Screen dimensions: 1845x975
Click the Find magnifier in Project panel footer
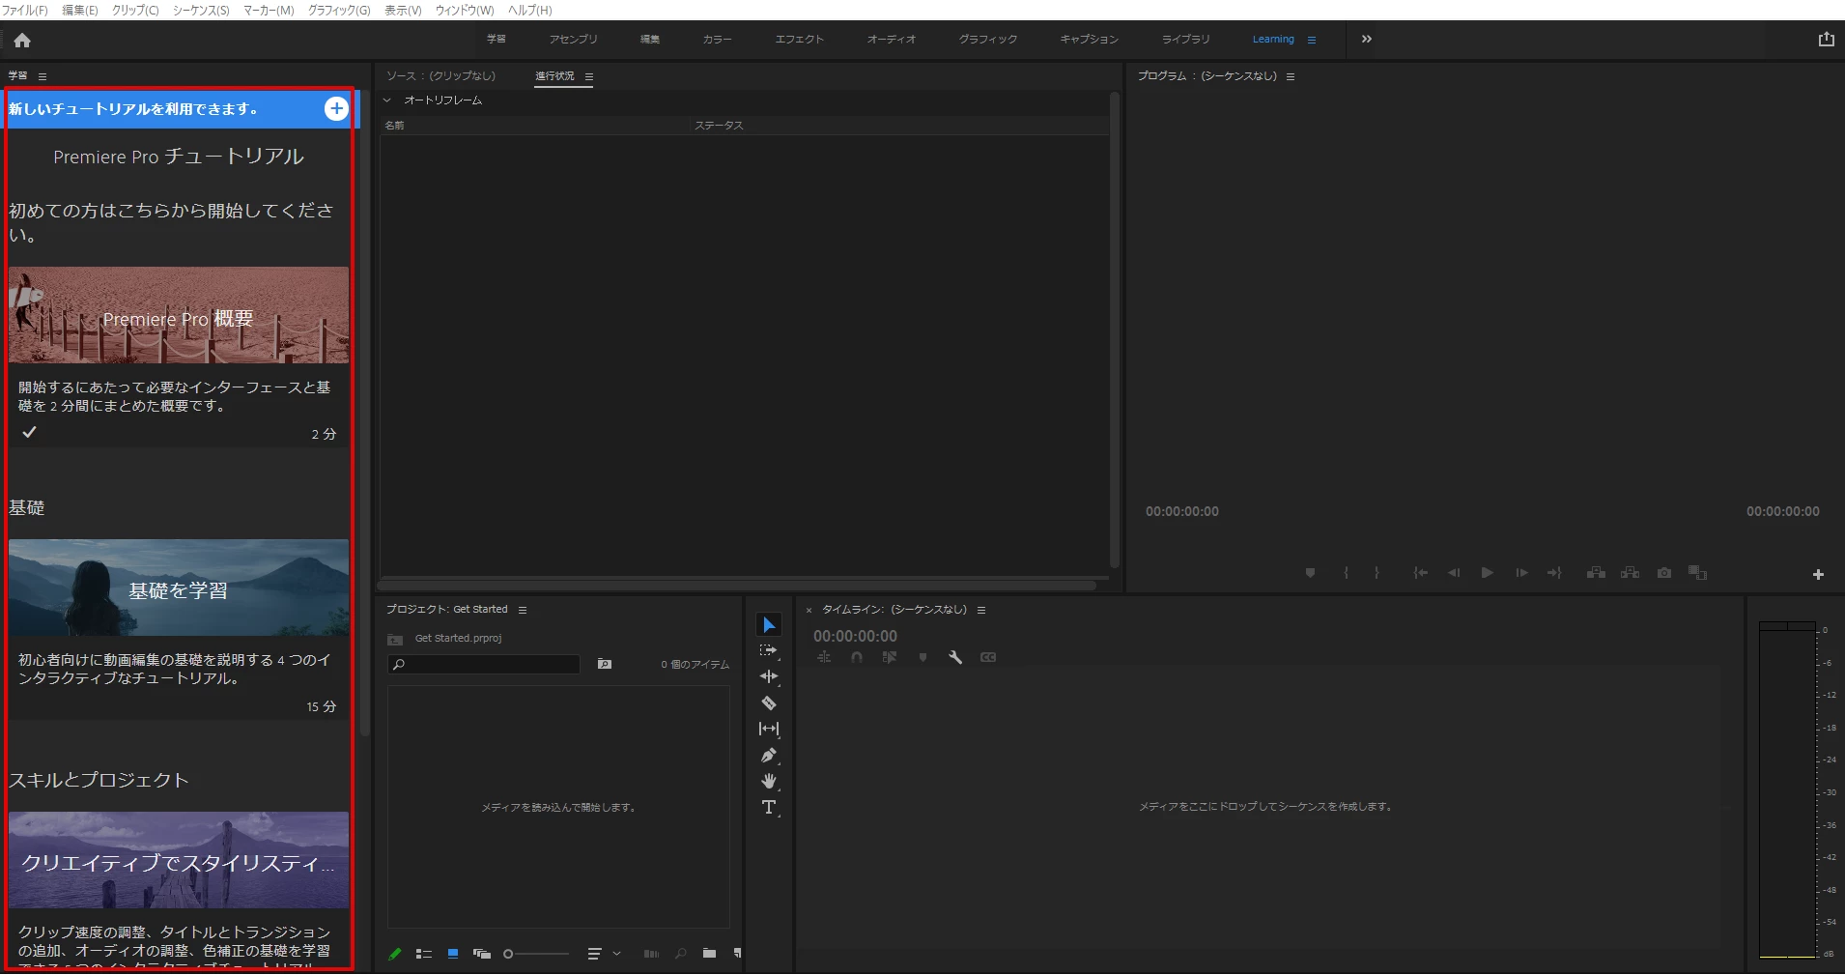[680, 954]
